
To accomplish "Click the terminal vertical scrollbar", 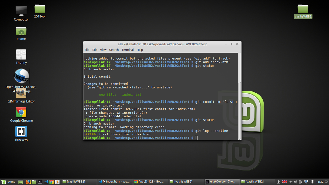I will click(240, 110).
